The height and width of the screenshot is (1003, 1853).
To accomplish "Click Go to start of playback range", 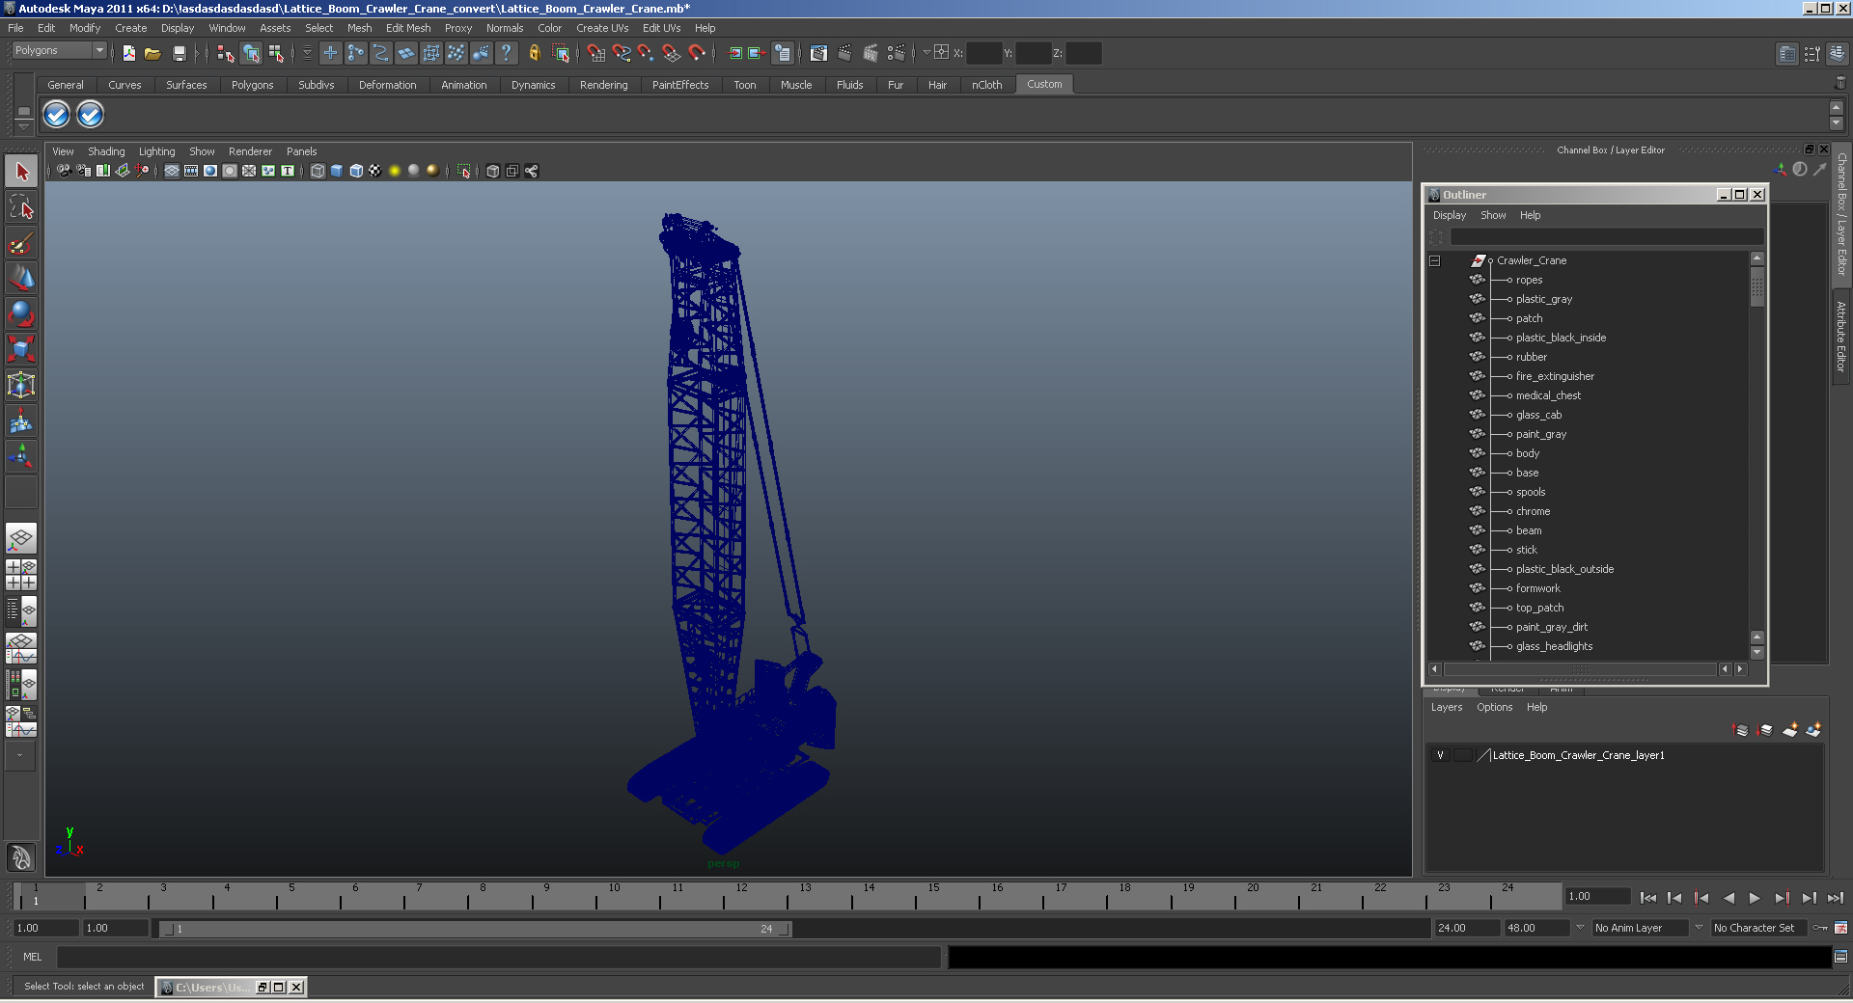I will coord(1647,898).
